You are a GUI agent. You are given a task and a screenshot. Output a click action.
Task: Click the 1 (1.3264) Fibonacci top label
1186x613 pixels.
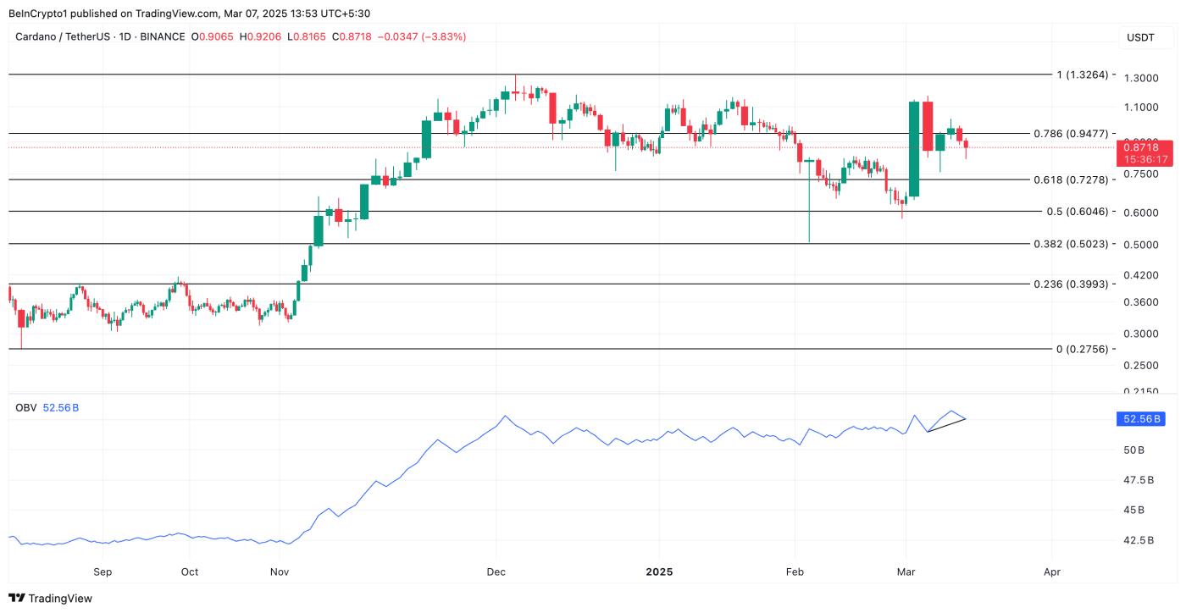[x=1082, y=75]
